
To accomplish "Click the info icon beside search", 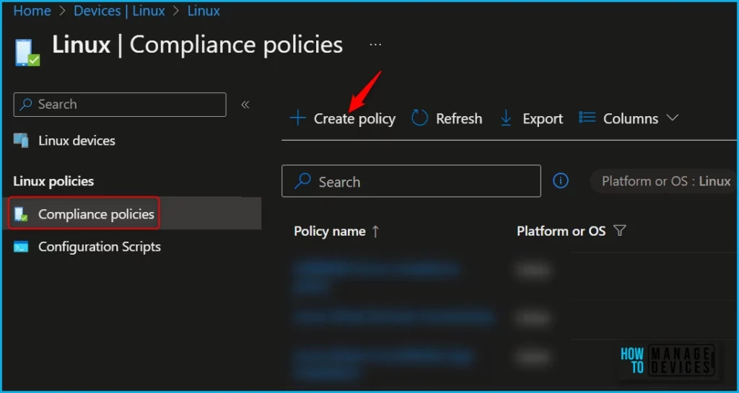I will [560, 180].
